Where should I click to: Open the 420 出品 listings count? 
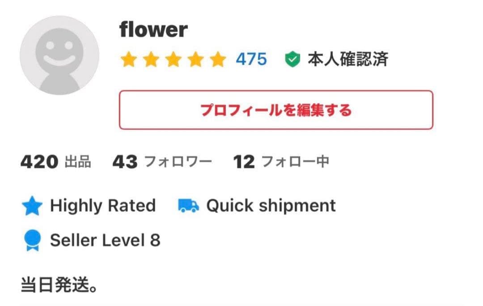tap(56, 162)
